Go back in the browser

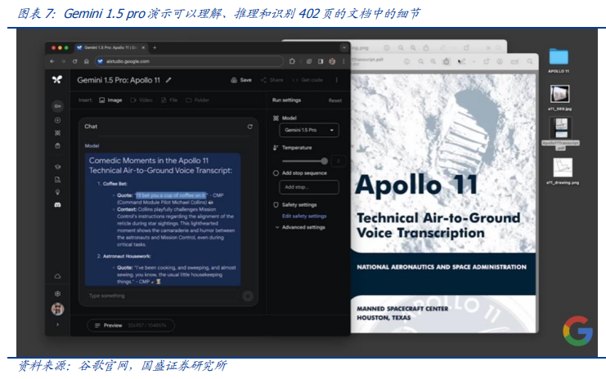52,61
